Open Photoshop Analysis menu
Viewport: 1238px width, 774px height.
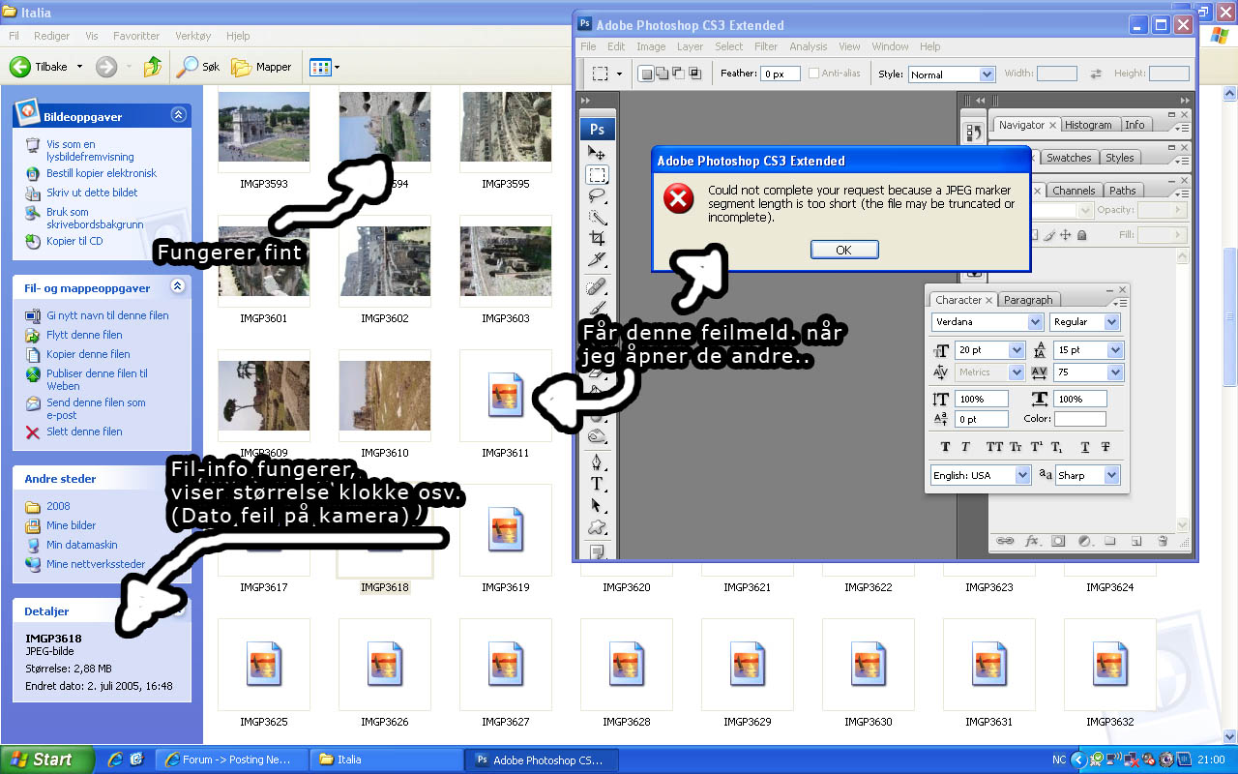click(808, 46)
